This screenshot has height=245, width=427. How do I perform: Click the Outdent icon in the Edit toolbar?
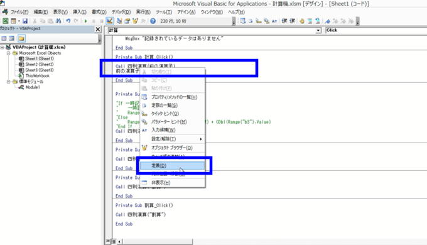tap(292, 21)
